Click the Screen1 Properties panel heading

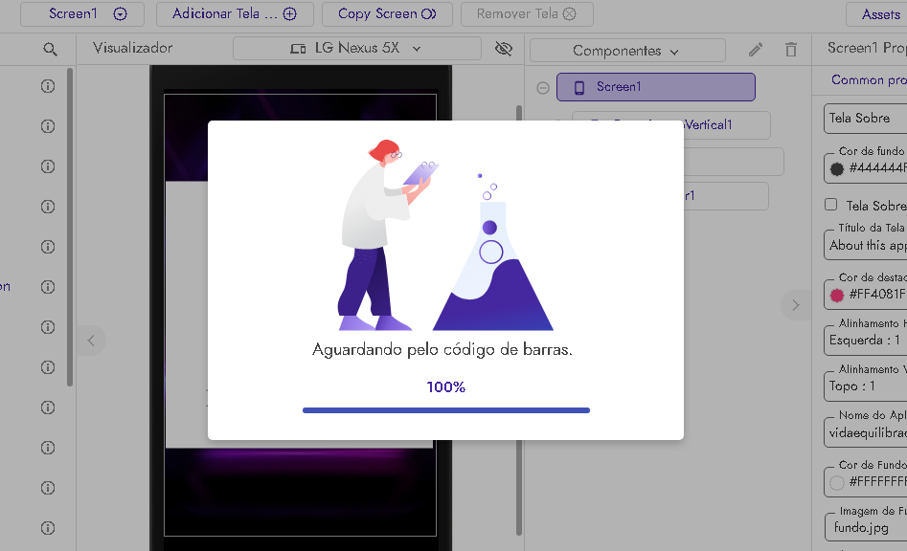pyautogui.click(x=867, y=48)
